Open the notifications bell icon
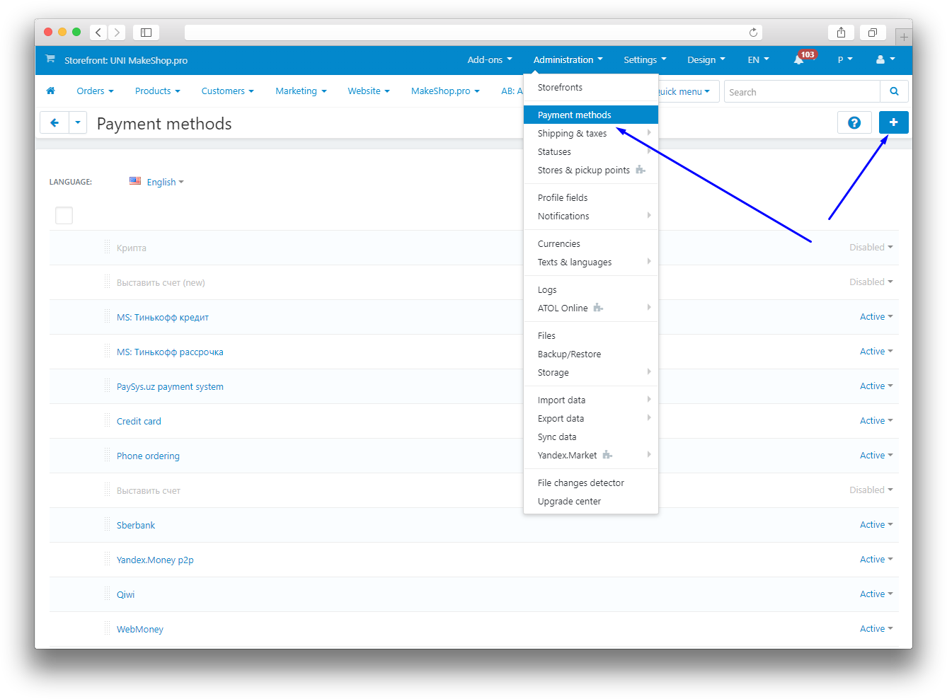This screenshot has width=947, height=699. [798, 60]
